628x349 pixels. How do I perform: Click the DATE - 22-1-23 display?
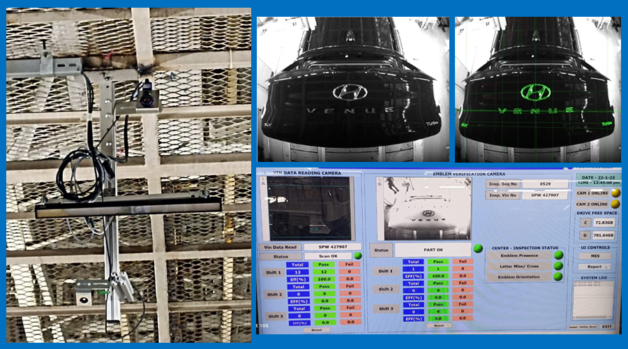599,177
